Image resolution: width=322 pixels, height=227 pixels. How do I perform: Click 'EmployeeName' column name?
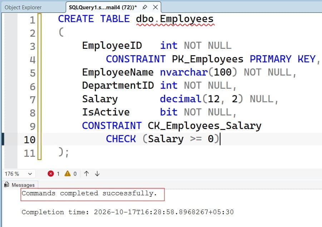[x=118, y=72]
